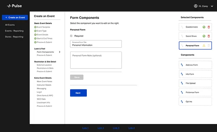Click the Create an Event button
217x132 pixels.
coord(15,18)
